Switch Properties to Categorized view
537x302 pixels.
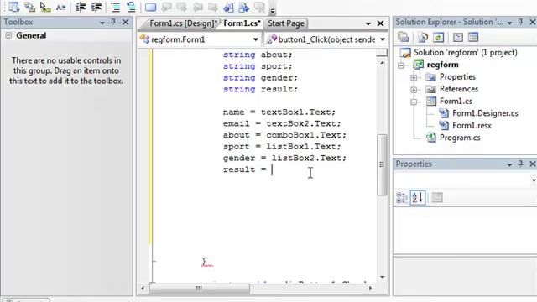click(401, 198)
